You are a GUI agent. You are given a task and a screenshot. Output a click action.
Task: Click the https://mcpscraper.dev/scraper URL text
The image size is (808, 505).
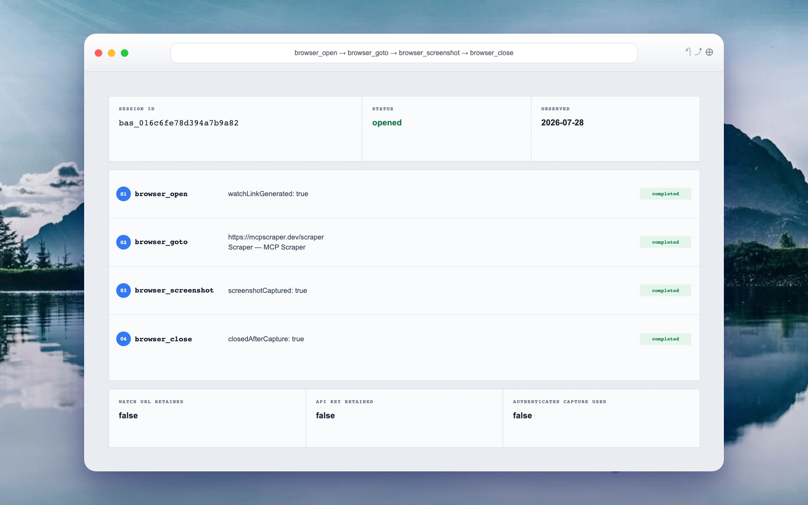tap(276, 237)
